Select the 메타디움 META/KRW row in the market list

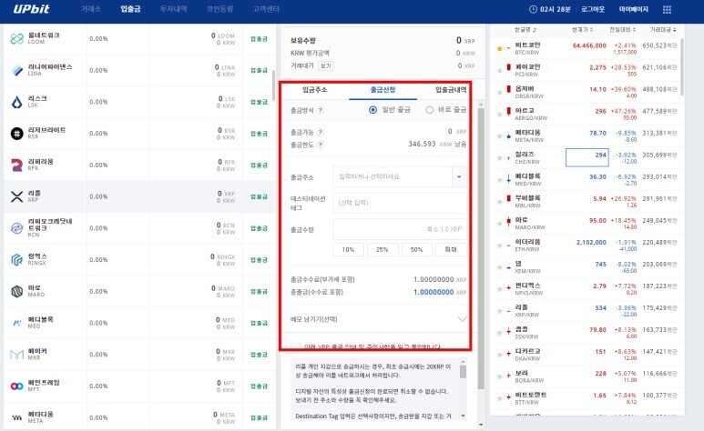587,135
